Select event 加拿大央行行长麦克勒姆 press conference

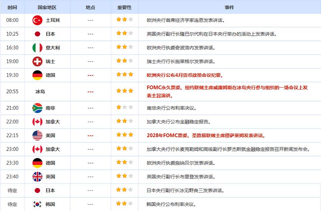229,149
